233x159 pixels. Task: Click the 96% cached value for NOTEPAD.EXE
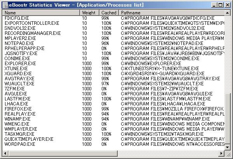[105, 43]
